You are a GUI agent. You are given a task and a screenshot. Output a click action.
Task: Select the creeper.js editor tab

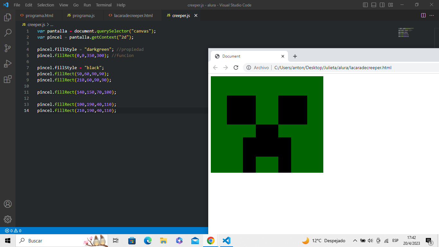click(x=181, y=15)
